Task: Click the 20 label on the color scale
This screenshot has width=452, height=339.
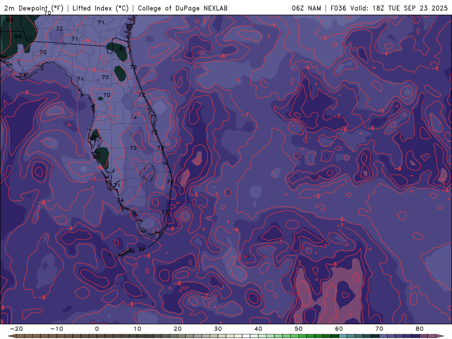Action: click(x=177, y=329)
